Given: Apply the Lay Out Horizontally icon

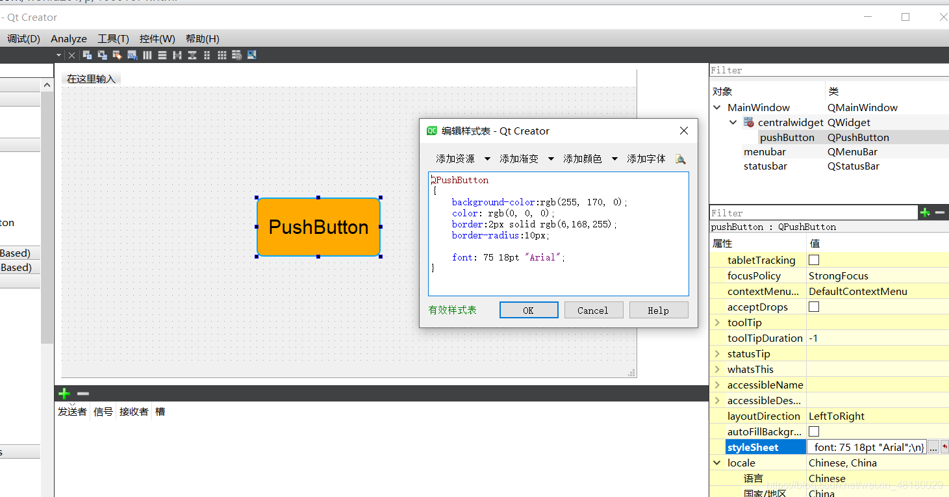Looking at the screenshot, I should point(147,55).
